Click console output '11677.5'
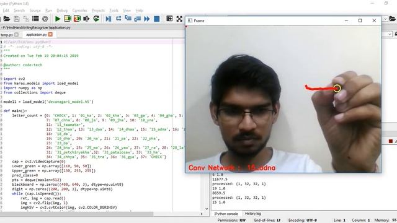 coord(220,179)
